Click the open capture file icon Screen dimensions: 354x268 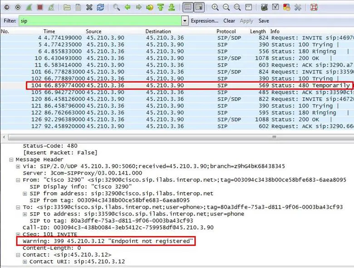pyautogui.click(x=67, y=7)
